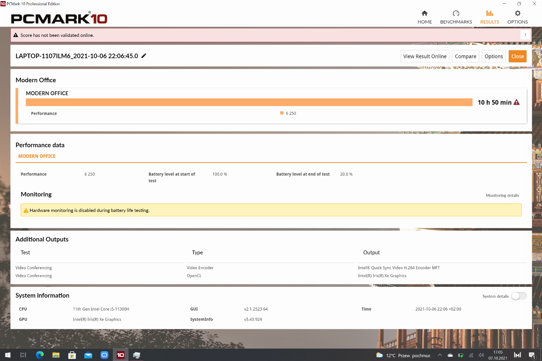Click the orange Modern Office battery bar
Viewport: 542px width, 361px height.
(x=249, y=102)
